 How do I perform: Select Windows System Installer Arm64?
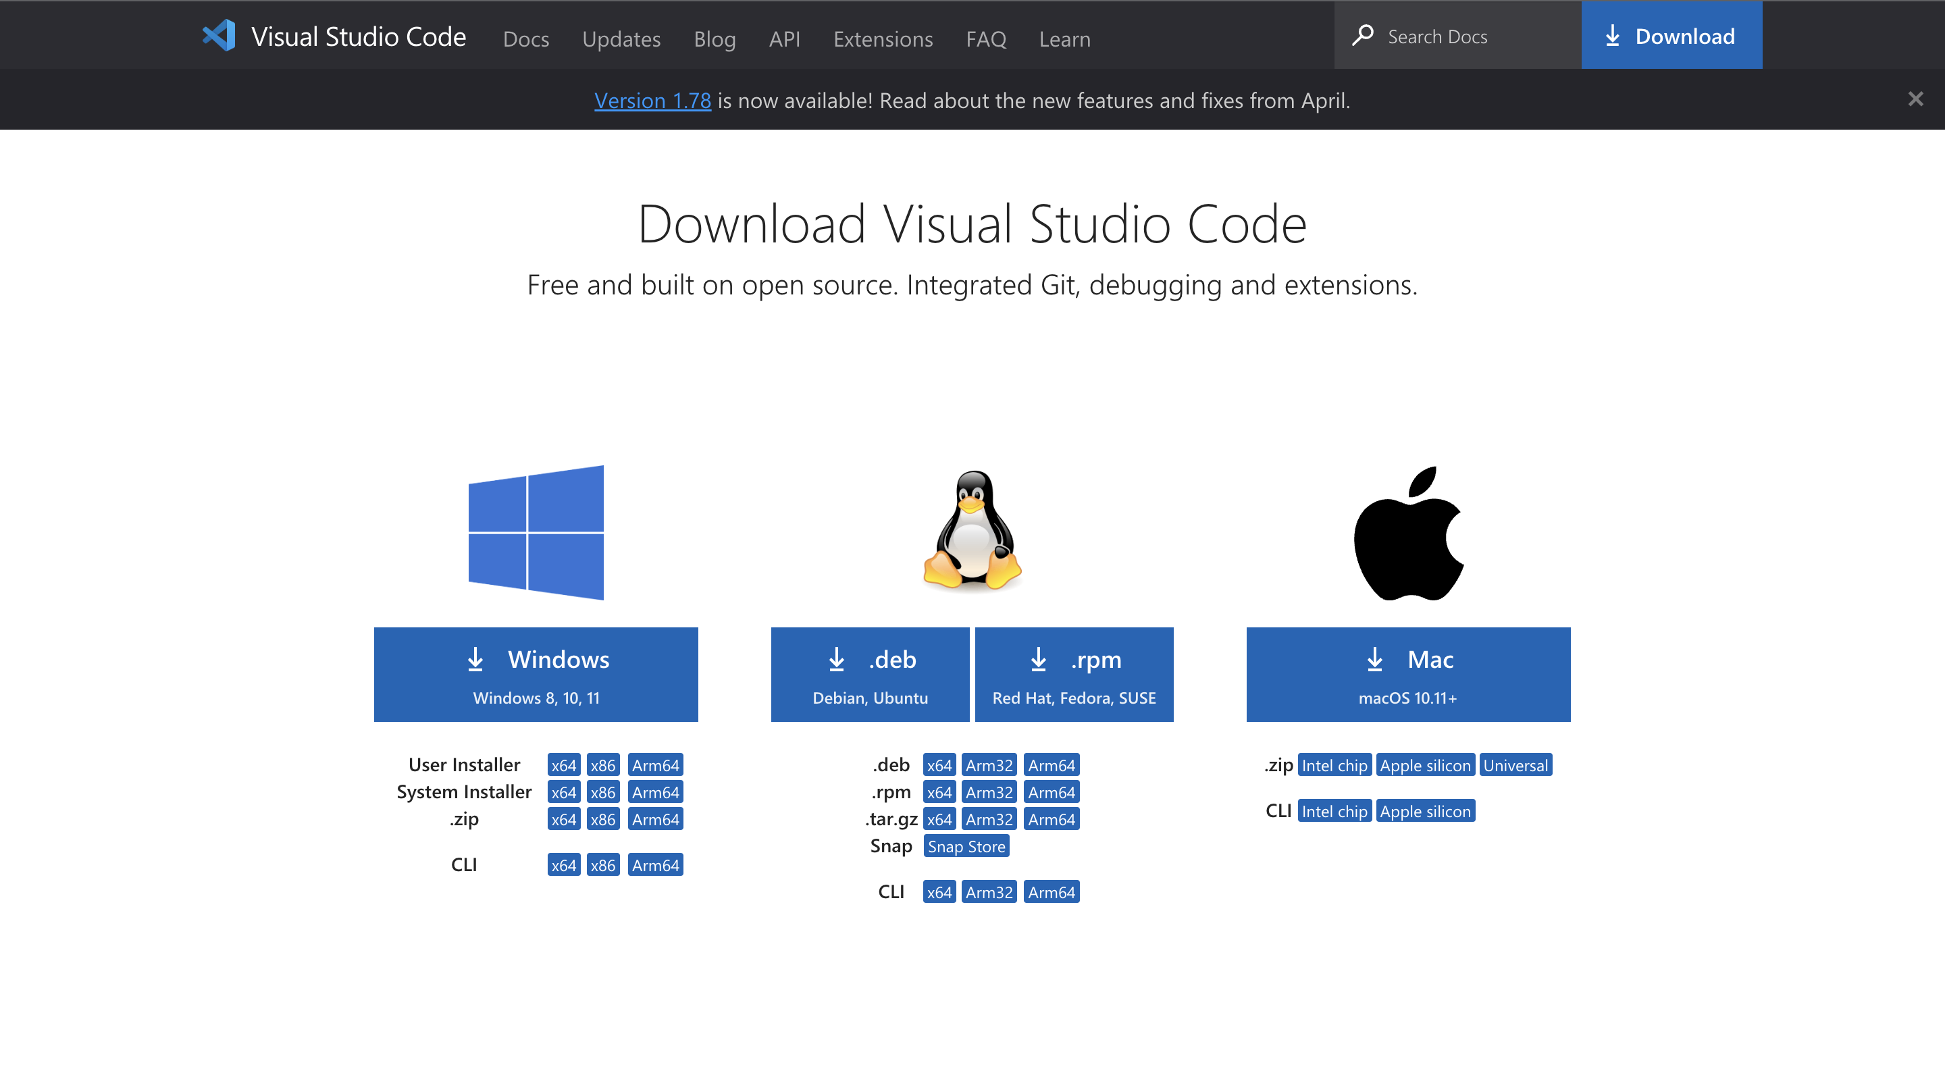coord(655,792)
